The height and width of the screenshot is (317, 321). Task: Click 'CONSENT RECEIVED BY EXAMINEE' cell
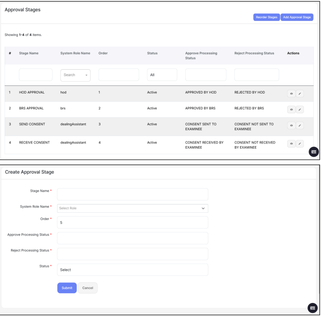(204, 145)
